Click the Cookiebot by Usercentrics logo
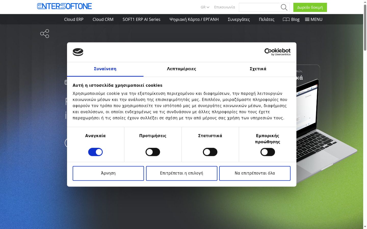The height and width of the screenshot is (229, 367). [278, 52]
